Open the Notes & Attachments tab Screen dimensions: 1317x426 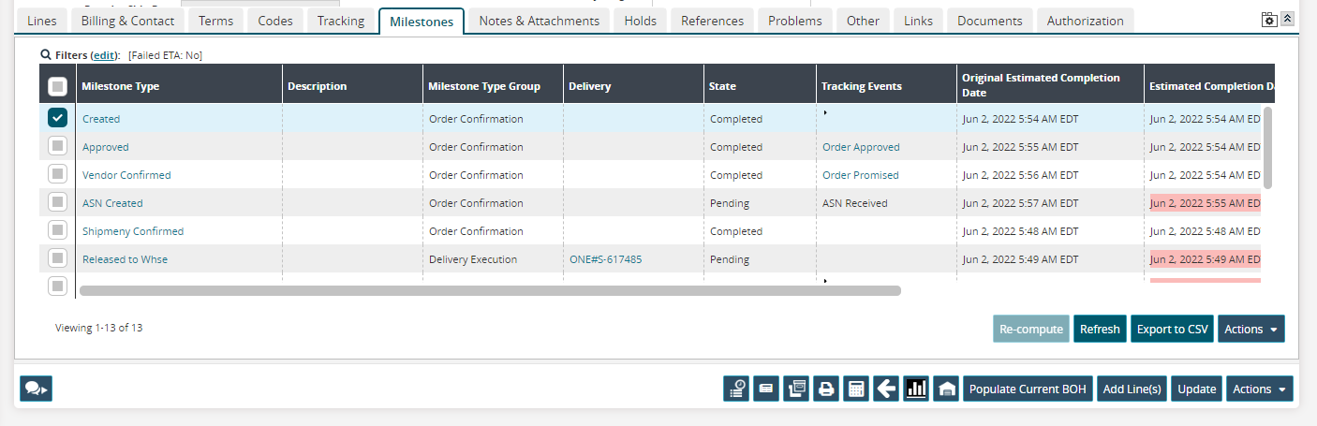click(539, 21)
